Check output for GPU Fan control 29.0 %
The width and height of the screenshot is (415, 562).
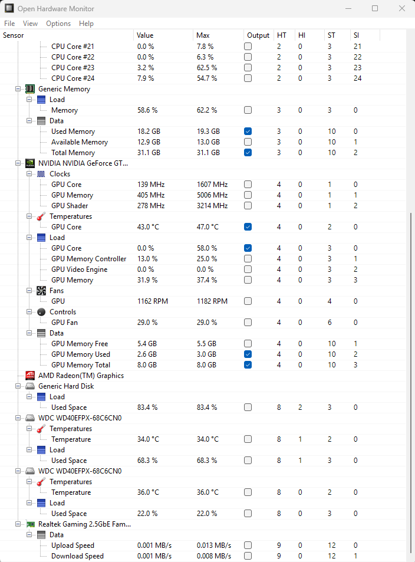(248, 322)
